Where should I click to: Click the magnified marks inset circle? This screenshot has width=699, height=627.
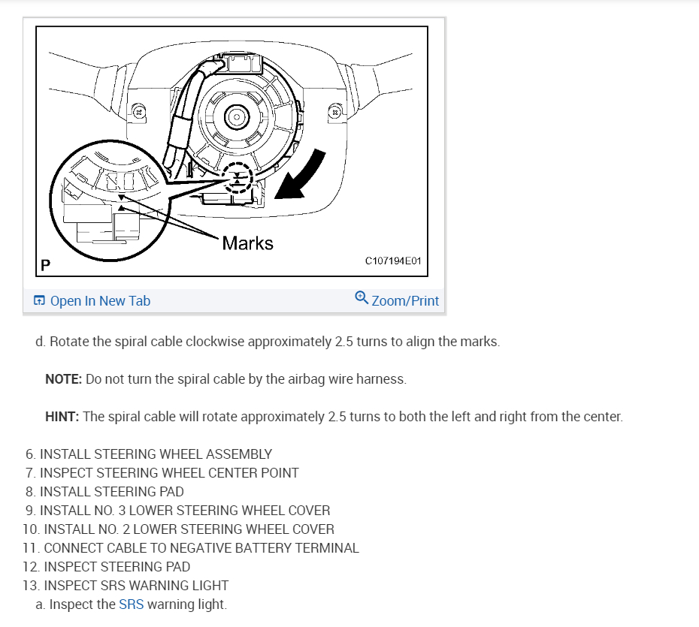pos(110,200)
